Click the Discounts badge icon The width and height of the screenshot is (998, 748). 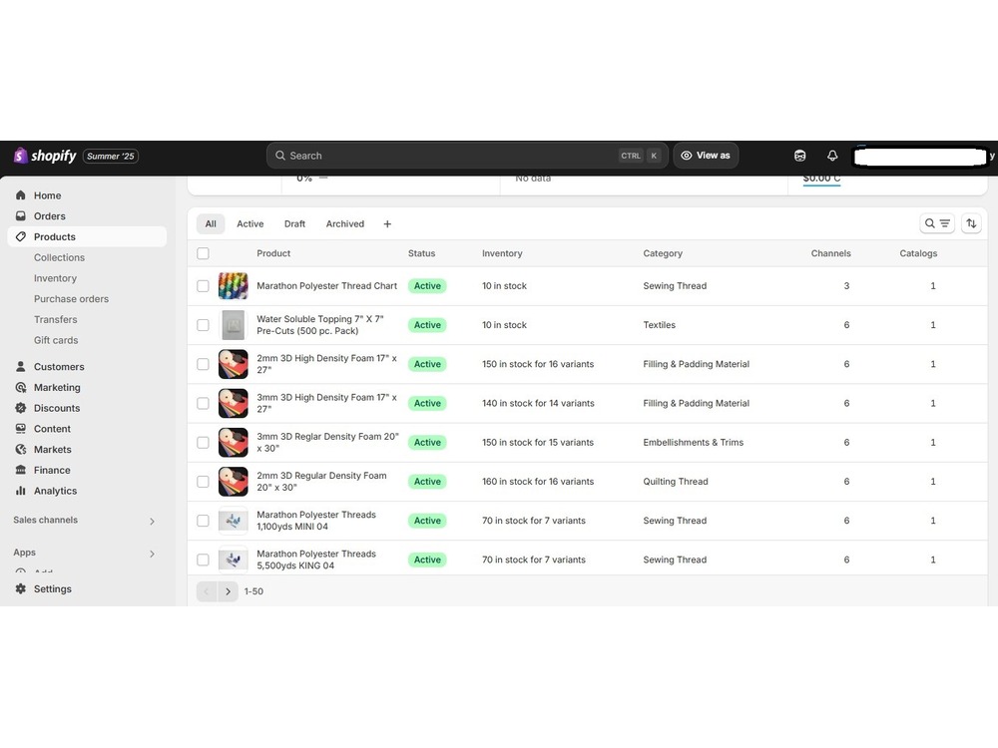point(20,408)
